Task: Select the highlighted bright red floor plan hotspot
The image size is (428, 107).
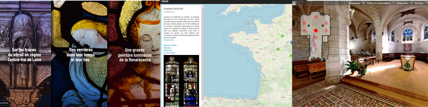Action: pos(316,31)
